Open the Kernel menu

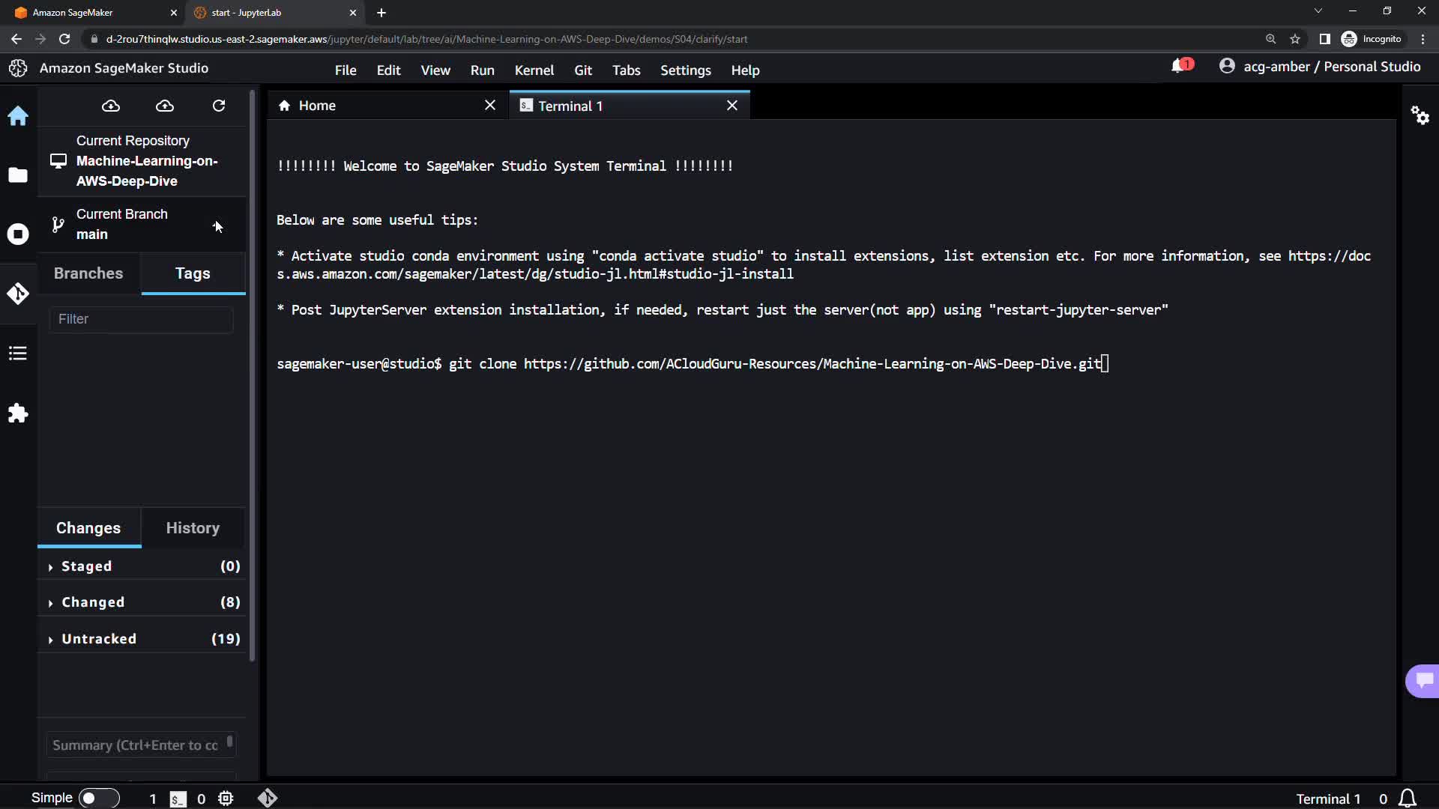tap(534, 70)
